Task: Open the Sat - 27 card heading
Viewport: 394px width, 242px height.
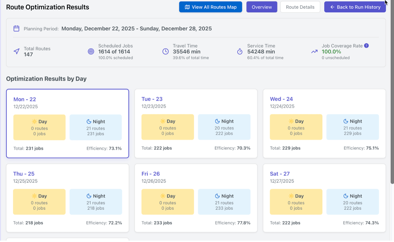Action: coord(280,174)
